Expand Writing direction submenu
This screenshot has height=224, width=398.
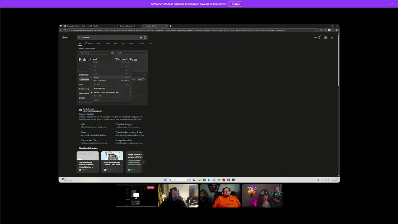(111, 88)
